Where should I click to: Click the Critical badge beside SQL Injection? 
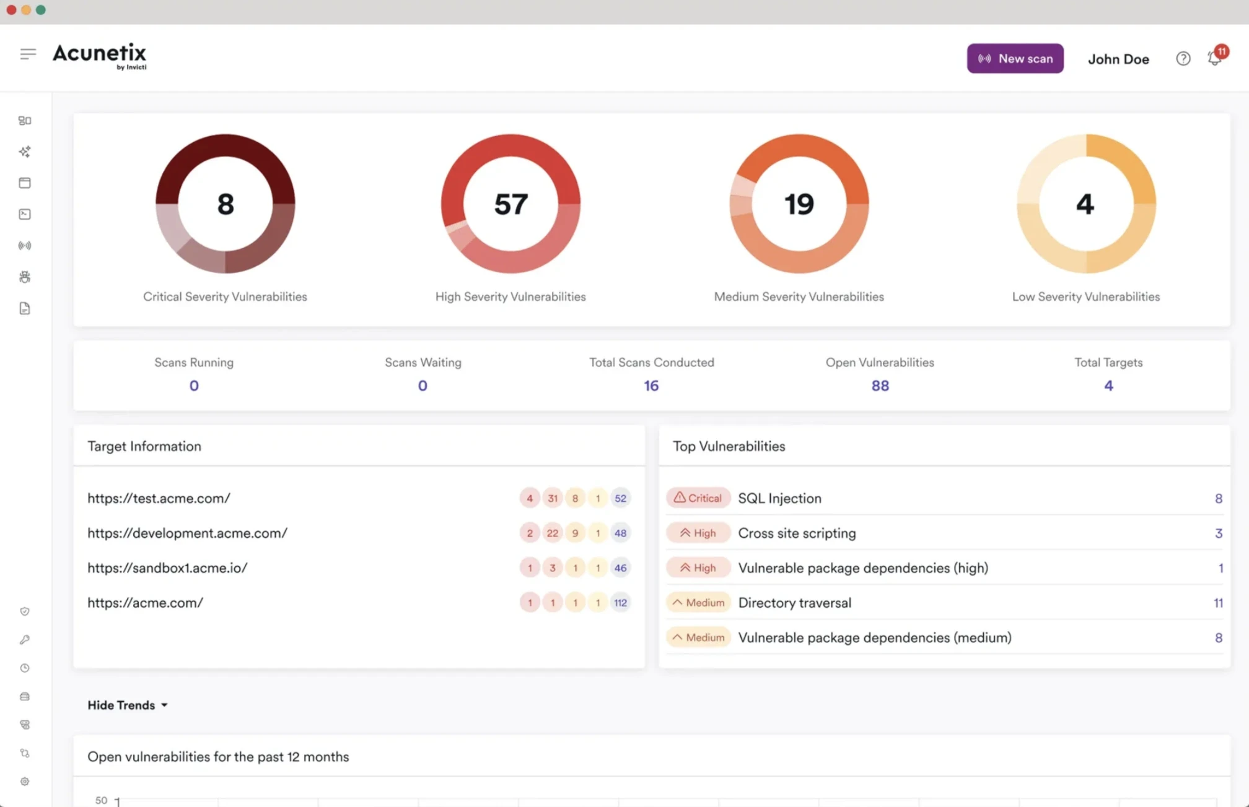(698, 498)
